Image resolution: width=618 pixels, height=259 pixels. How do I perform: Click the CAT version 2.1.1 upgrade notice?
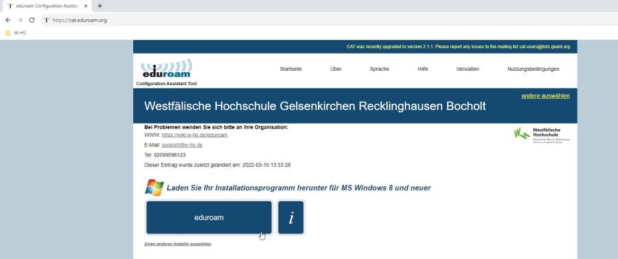point(459,47)
